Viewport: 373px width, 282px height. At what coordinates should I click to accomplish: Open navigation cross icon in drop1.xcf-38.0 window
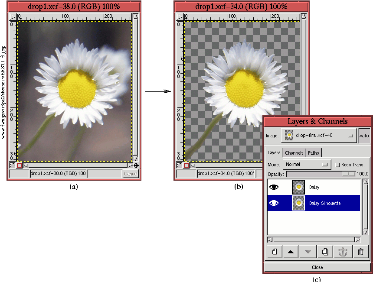[x=136, y=165]
